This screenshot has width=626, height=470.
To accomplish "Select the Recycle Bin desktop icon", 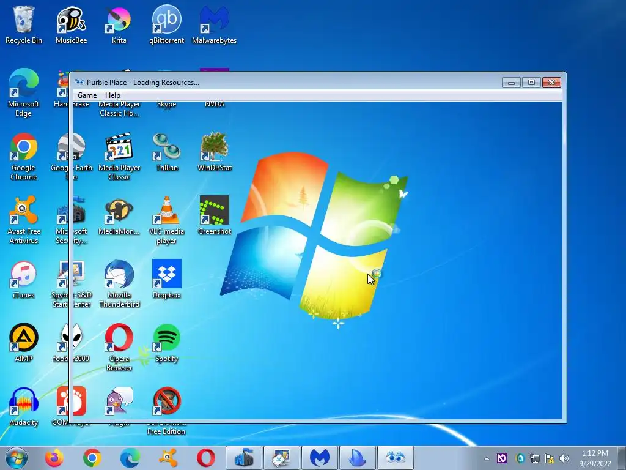I will tap(24, 24).
